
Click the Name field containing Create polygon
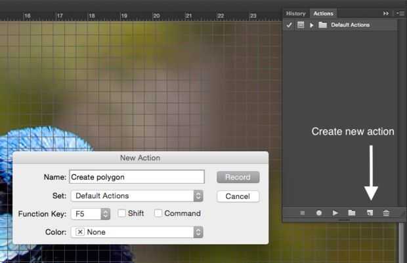[137, 177]
